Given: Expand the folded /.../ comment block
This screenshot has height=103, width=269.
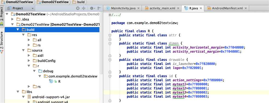Looking at the screenshot, I should click(110, 15).
